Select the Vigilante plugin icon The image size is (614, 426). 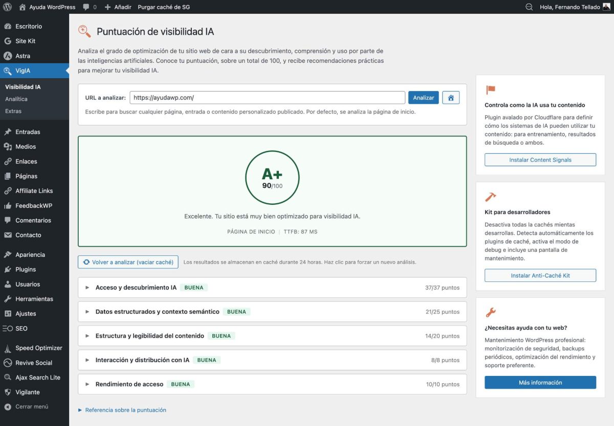pyautogui.click(x=8, y=392)
